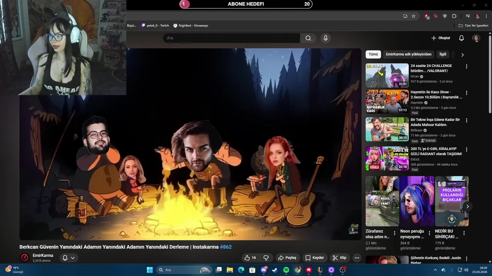Show more Shorts with the carousel arrow

(467, 206)
